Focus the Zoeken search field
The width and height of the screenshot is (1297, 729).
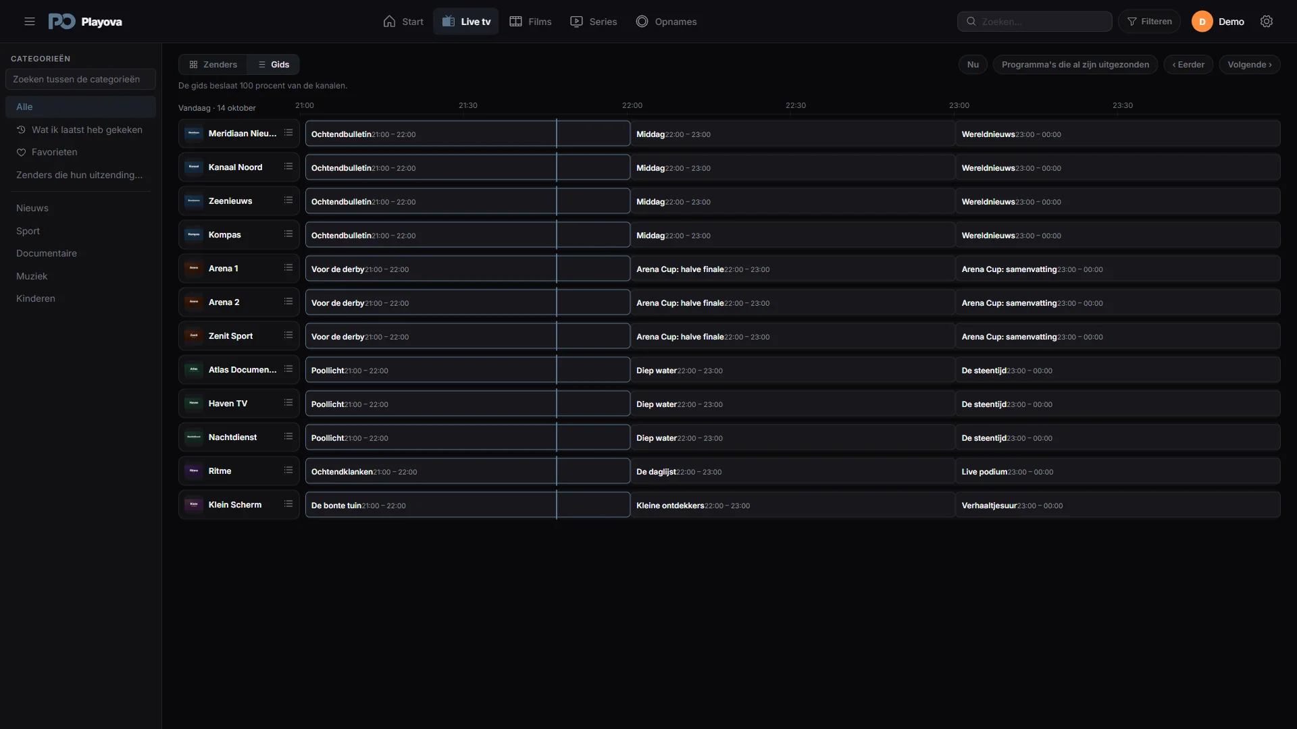coord(1034,22)
